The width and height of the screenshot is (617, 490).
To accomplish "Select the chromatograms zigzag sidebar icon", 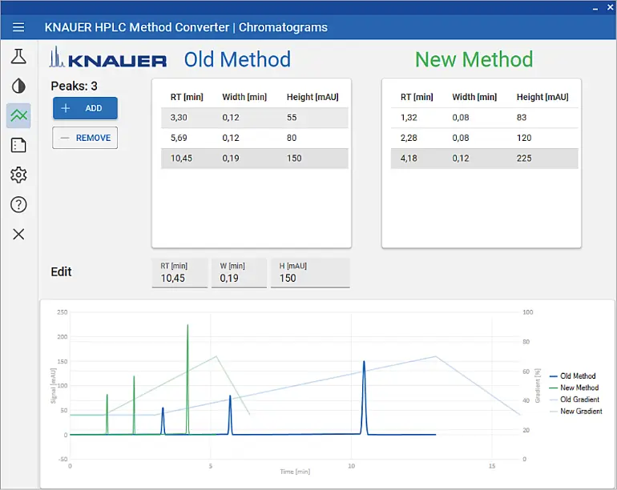I will point(18,115).
